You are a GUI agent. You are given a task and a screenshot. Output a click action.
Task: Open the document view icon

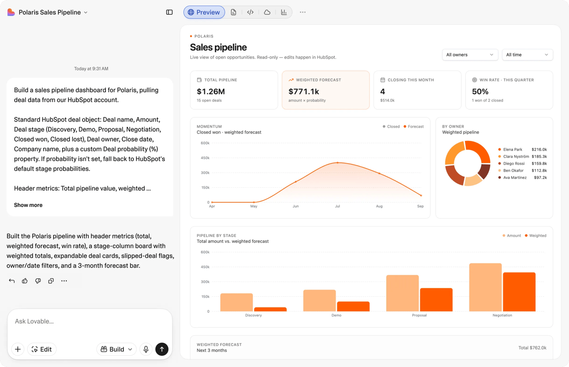point(233,12)
